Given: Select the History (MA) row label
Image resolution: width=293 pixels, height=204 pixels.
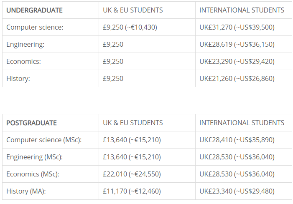Looking at the screenshot, I should (26, 191).
